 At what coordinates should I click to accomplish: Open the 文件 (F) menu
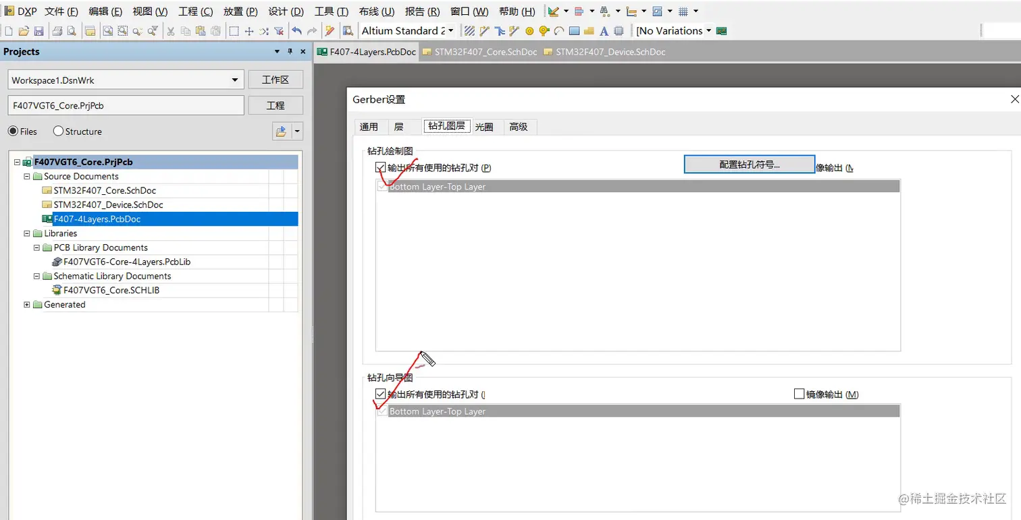pyautogui.click(x=61, y=11)
